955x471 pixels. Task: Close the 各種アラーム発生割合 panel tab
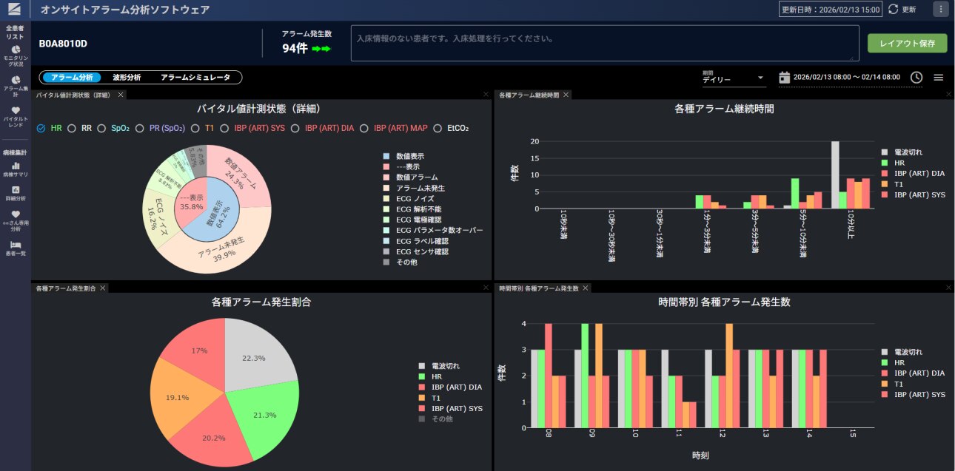coord(103,288)
